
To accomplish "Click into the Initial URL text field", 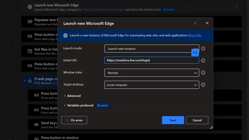I will point(151,60).
